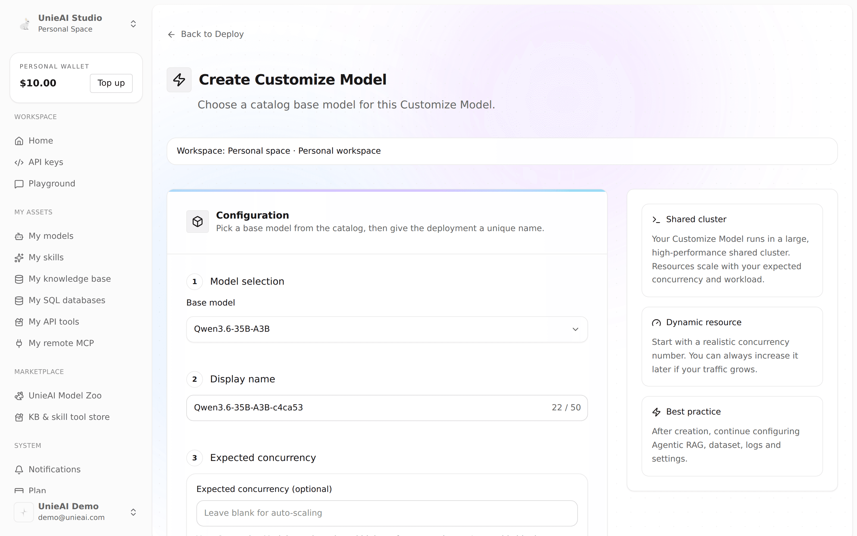The height and width of the screenshot is (536, 857).
Task: Click the Best practice card heading
Action: 693,412
